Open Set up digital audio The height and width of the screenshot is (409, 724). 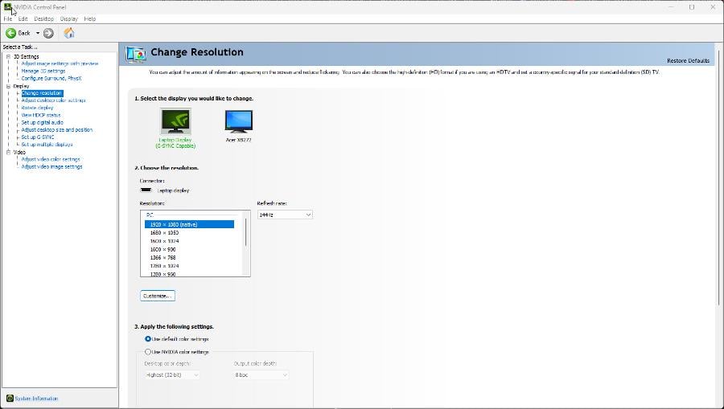click(42, 122)
